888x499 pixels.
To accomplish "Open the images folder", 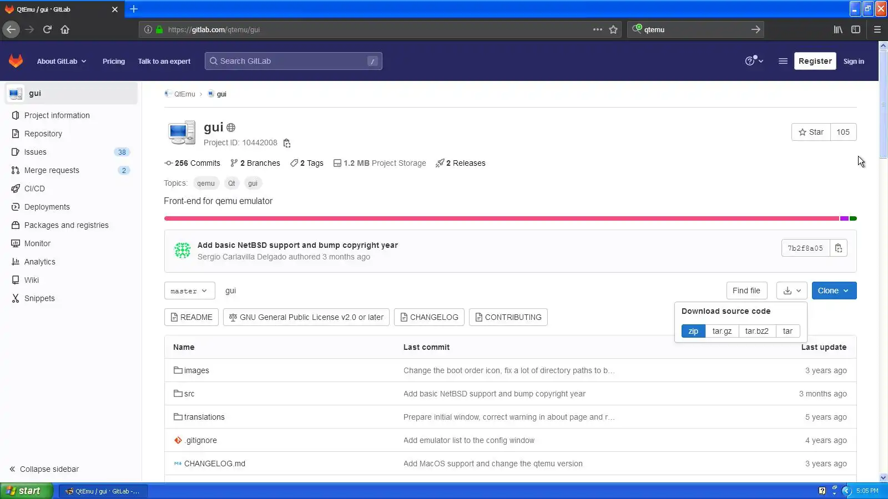I will click(196, 370).
